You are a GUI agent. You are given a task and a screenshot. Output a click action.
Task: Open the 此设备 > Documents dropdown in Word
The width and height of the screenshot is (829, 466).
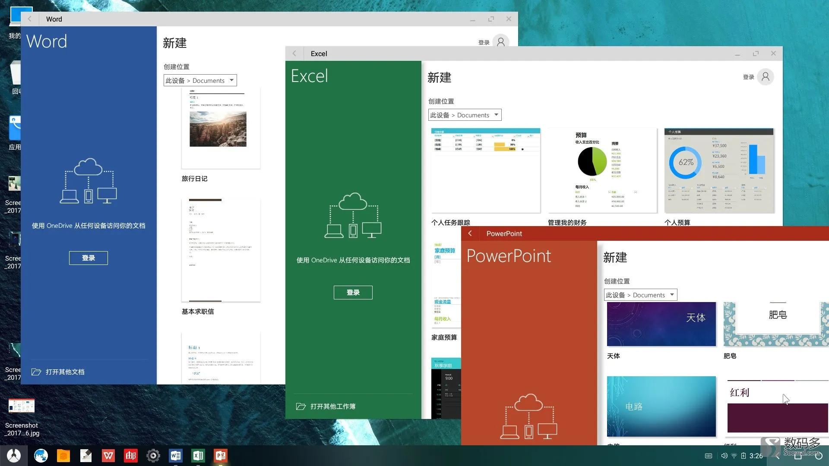pos(200,80)
